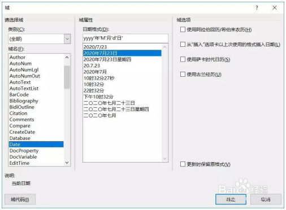Enable the 从"插入"选项卡以上次使用的格式插入日期 checkbox

(x=183, y=45)
